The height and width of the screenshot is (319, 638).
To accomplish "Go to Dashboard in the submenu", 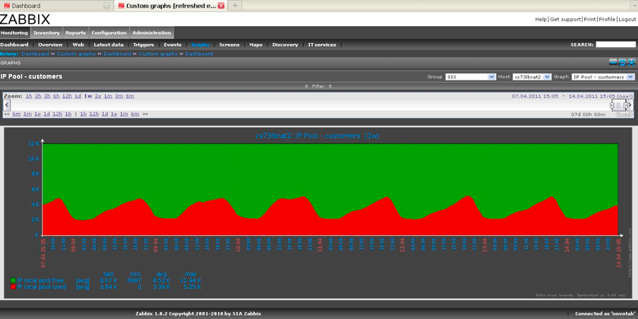I will [14, 44].
